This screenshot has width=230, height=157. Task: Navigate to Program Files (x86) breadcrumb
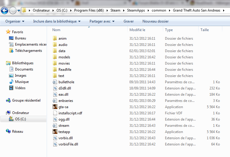coord(89,10)
